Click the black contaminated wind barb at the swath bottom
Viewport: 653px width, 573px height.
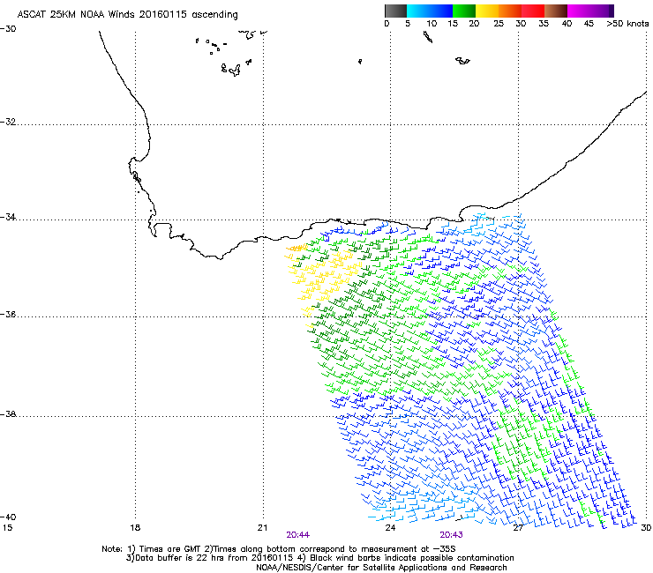[460, 518]
